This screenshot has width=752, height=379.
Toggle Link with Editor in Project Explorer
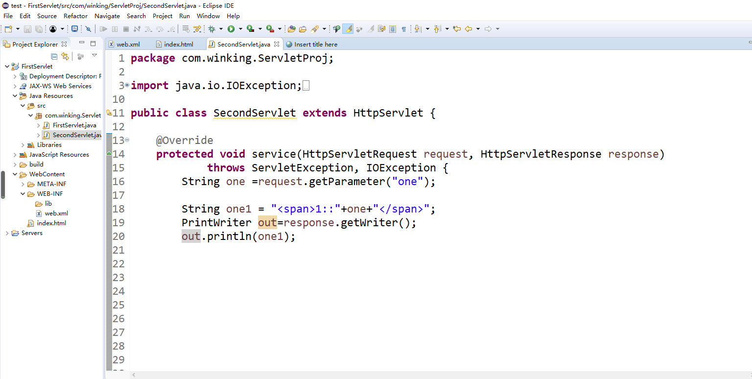(x=65, y=56)
